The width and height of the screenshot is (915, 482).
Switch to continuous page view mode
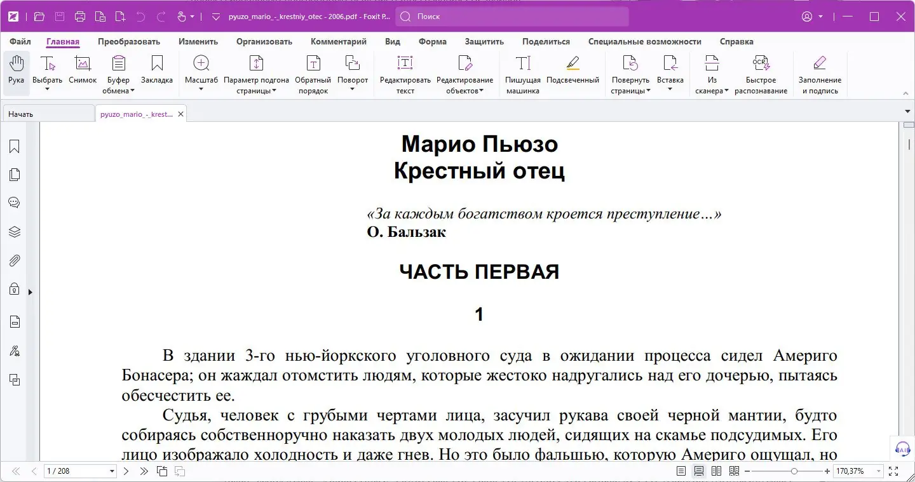coord(699,471)
